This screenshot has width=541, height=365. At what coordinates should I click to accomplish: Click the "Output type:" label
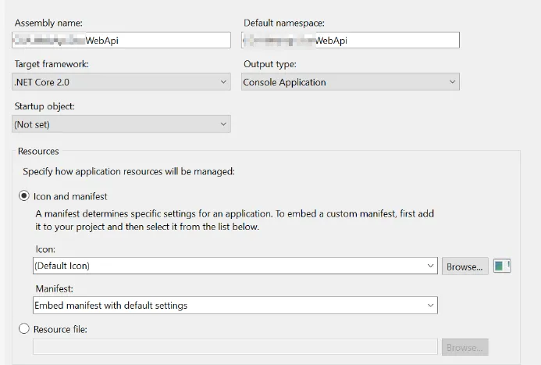(x=270, y=64)
